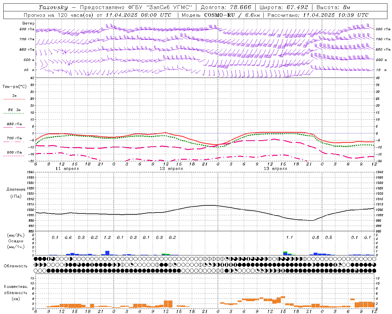Image resolution: width=392 pixels, height=314 pixels.
Task: Click the latitude value "Широта: 67.492"
Action: [284, 7]
